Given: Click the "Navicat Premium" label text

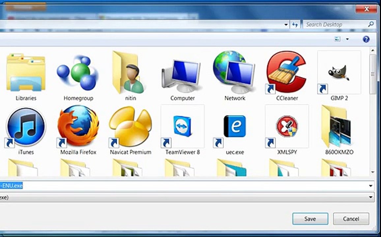Looking at the screenshot, I should click(x=131, y=152).
